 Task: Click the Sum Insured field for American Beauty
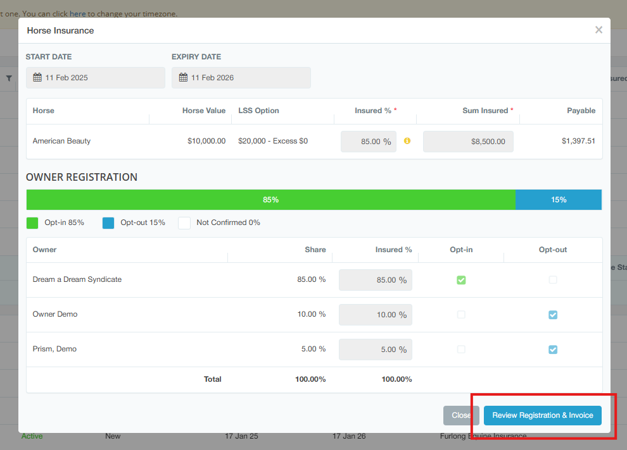[x=468, y=142]
